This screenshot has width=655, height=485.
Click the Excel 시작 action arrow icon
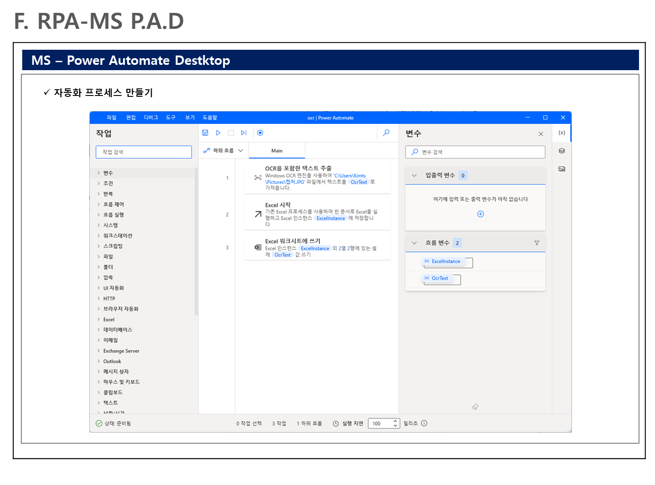pos(258,214)
